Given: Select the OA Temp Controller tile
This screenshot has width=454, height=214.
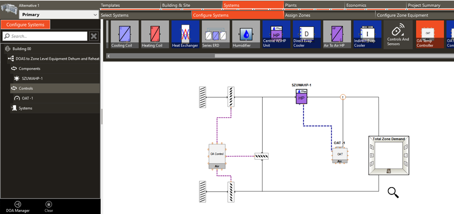Looking at the screenshot, I should [x=430, y=34].
